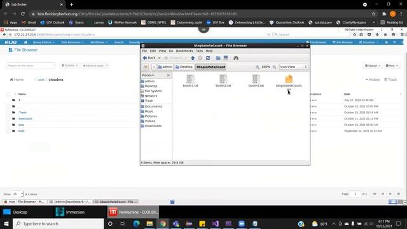Screen dimensions: 407x229
Task: Reload the Chrome page
Action: (23, 14)
